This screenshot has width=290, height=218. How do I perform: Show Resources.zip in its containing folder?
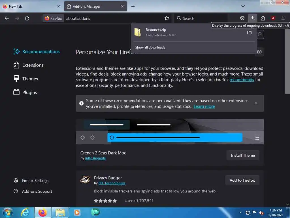click(249, 33)
